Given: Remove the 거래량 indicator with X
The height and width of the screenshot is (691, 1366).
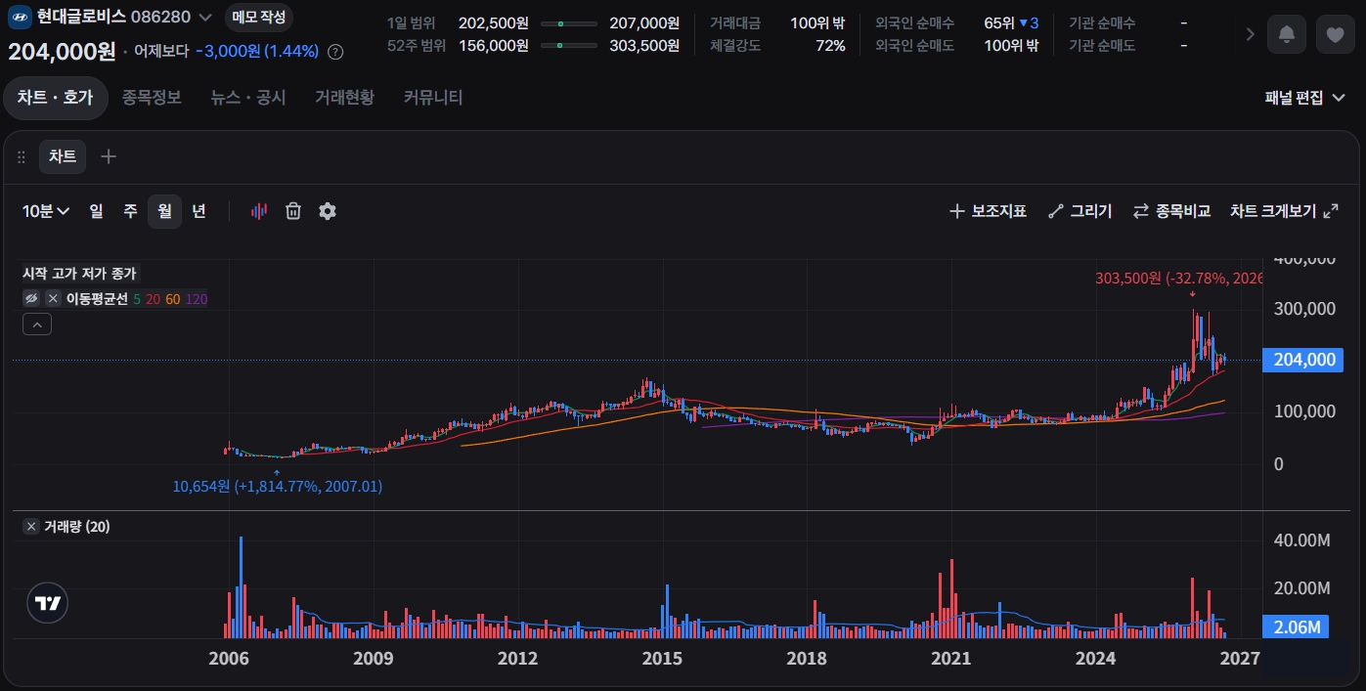Looking at the screenshot, I should [x=31, y=527].
